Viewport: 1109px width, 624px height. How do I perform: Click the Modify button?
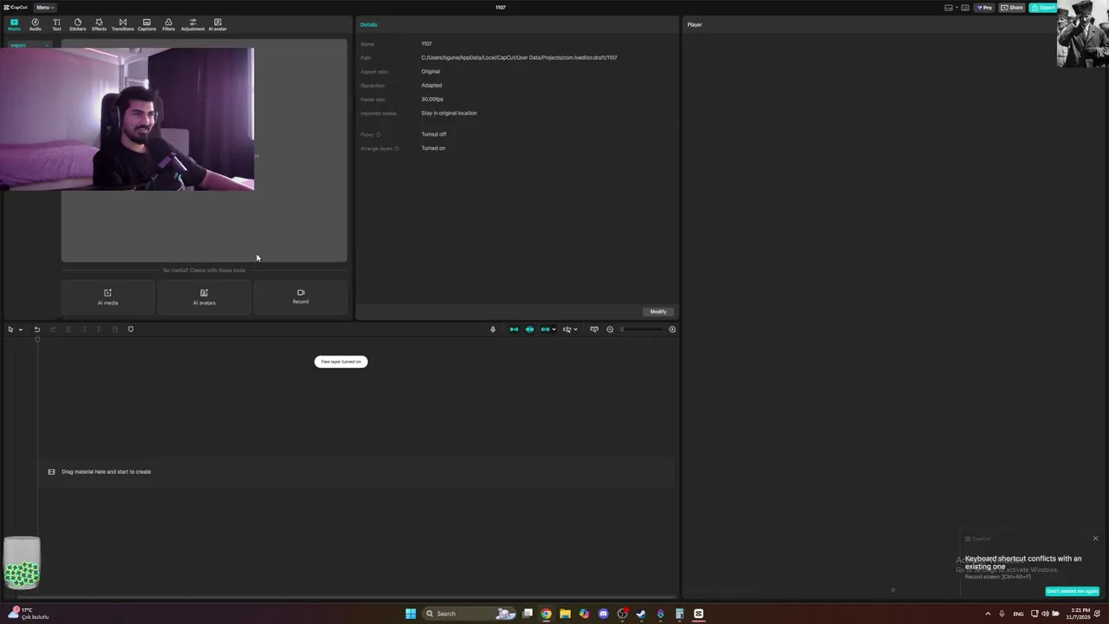pyautogui.click(x=658, y=312)
